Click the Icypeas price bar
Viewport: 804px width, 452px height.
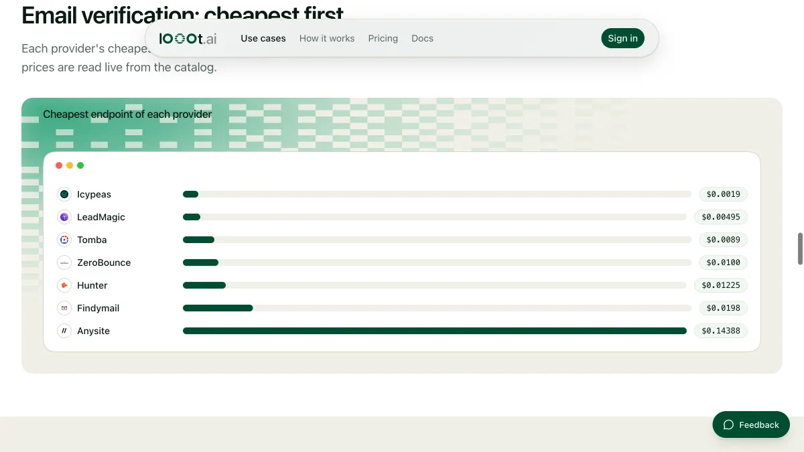437,194
